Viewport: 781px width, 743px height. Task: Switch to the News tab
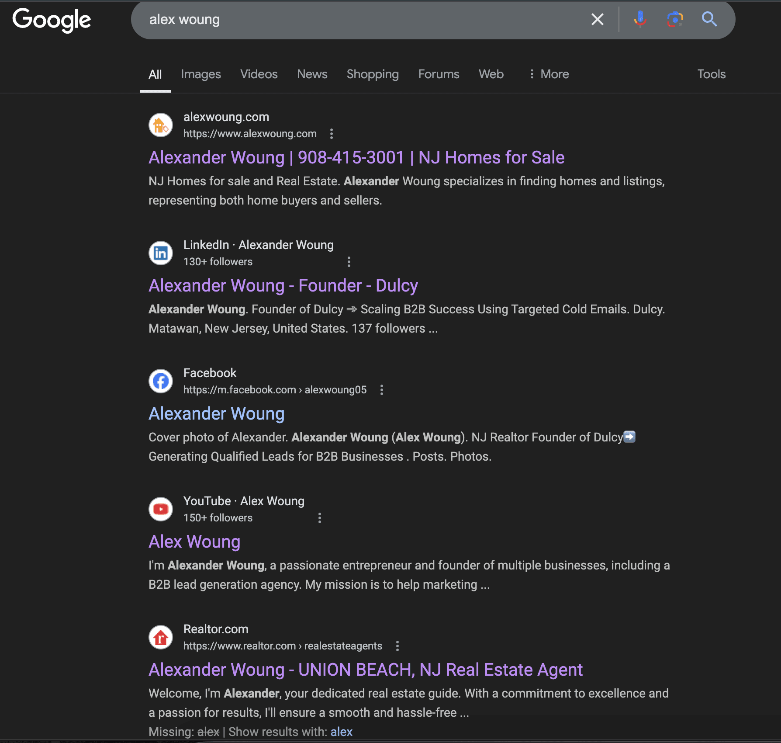point(312,74)
